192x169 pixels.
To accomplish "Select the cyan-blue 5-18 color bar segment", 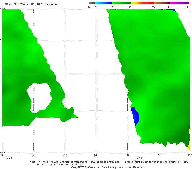I will coord(104,3).
